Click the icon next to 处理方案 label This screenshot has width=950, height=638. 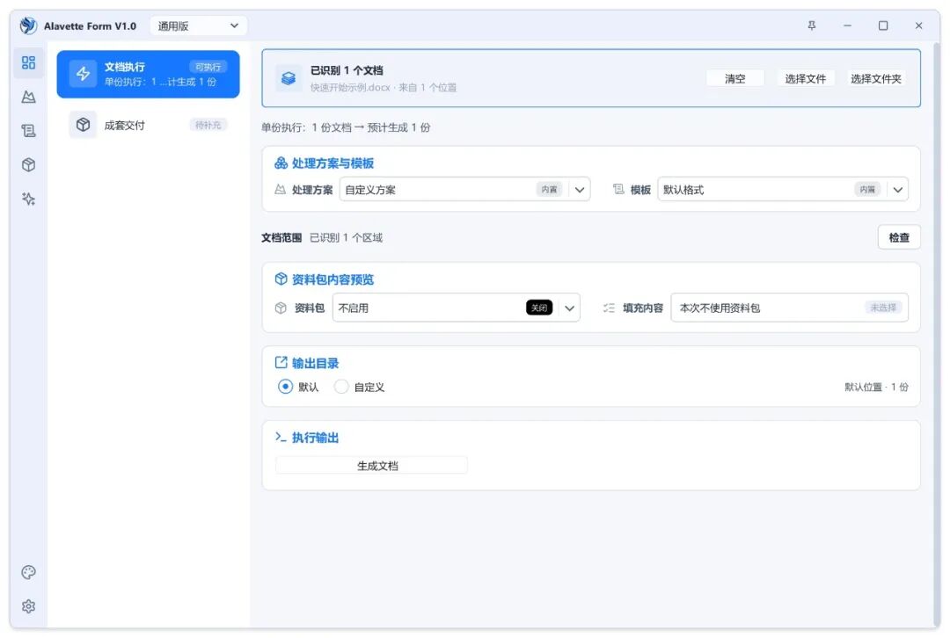click(x=280, y=190)
